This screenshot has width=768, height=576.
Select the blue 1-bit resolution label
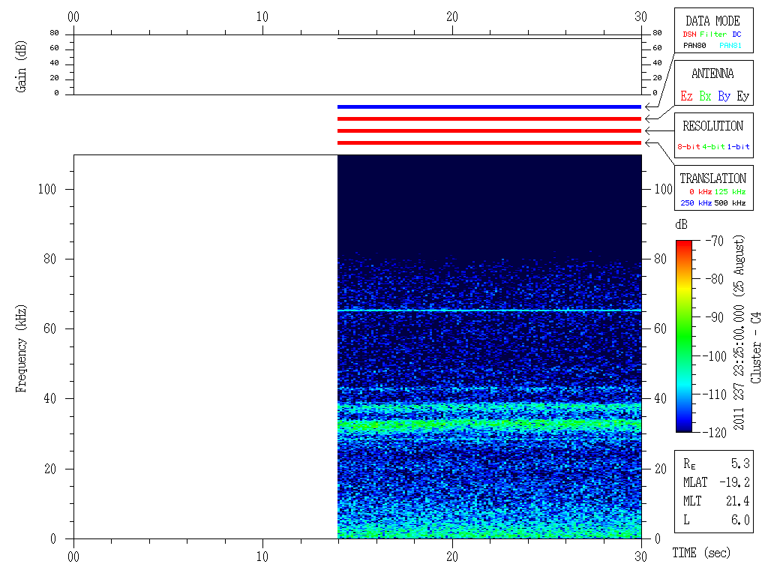click(738, 146)
